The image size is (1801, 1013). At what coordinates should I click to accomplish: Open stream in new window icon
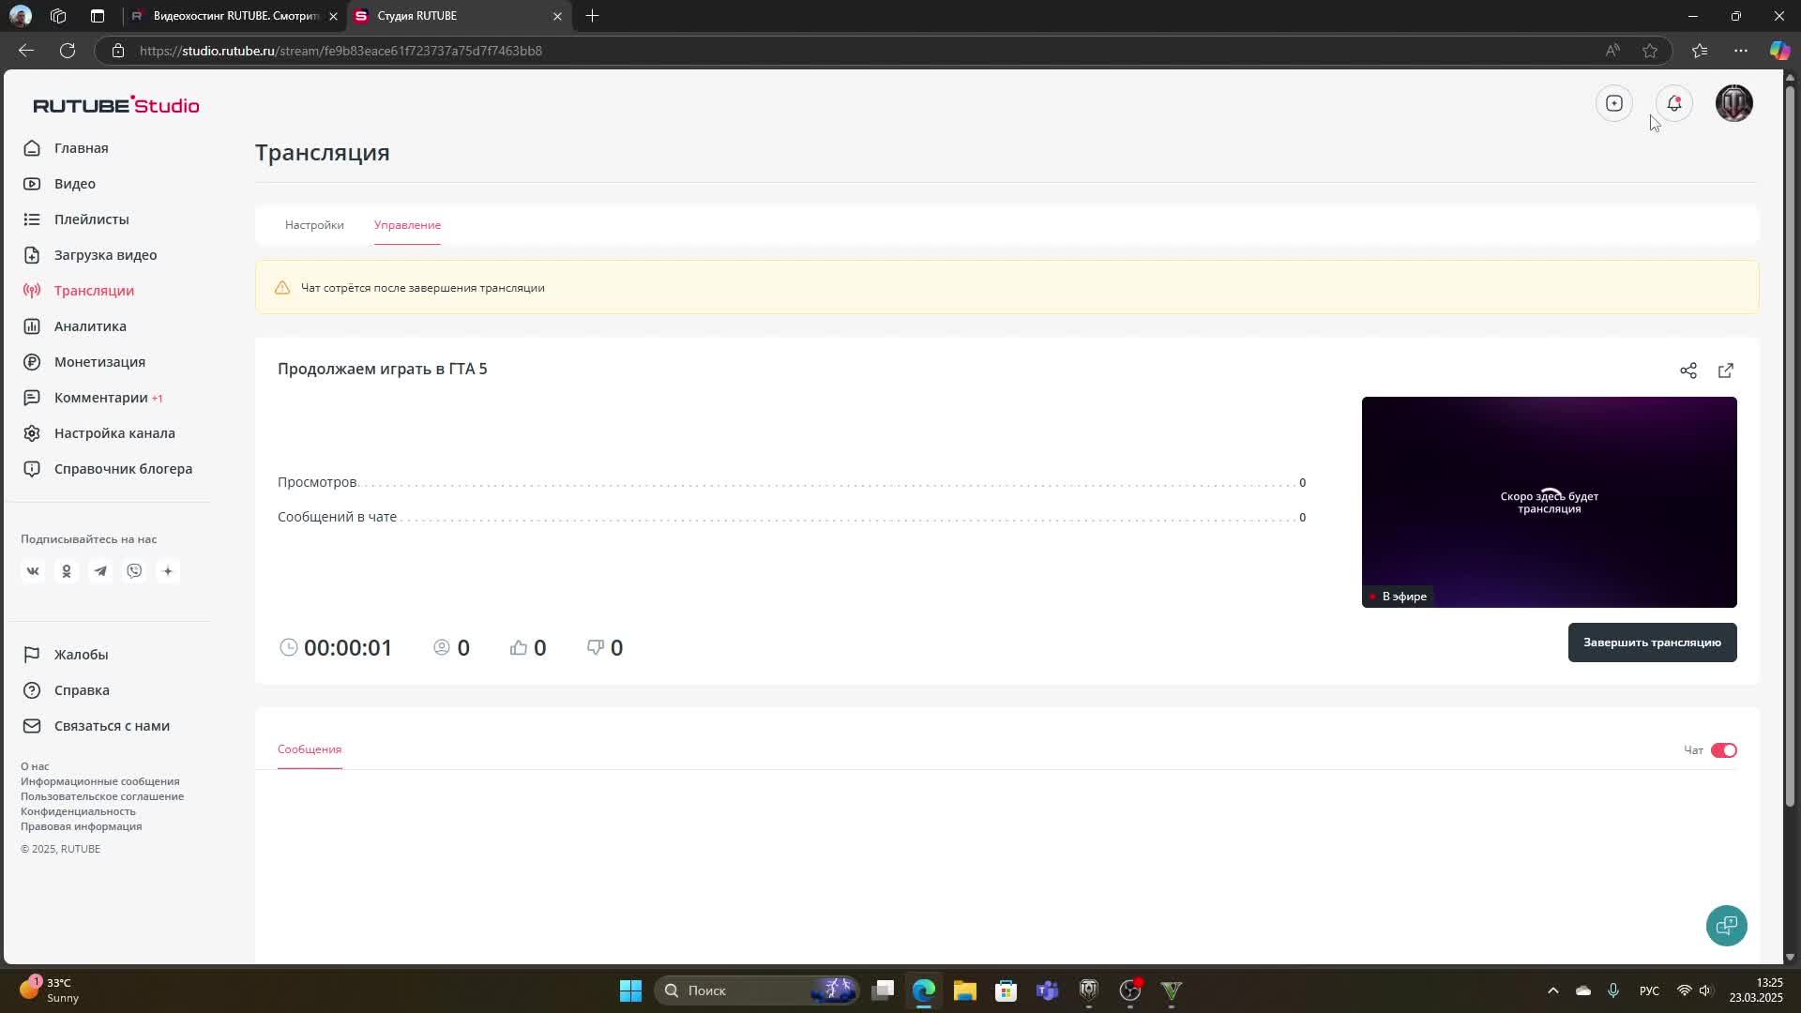1726,370
